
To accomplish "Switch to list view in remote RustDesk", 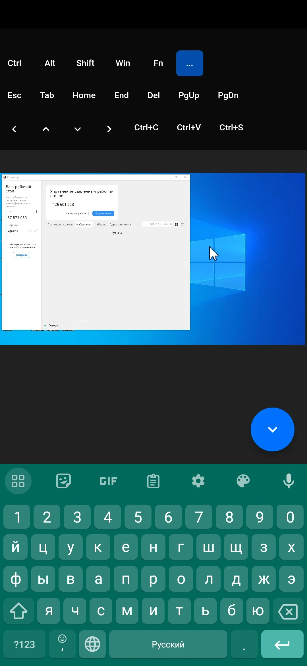I will tap(182, 224).
